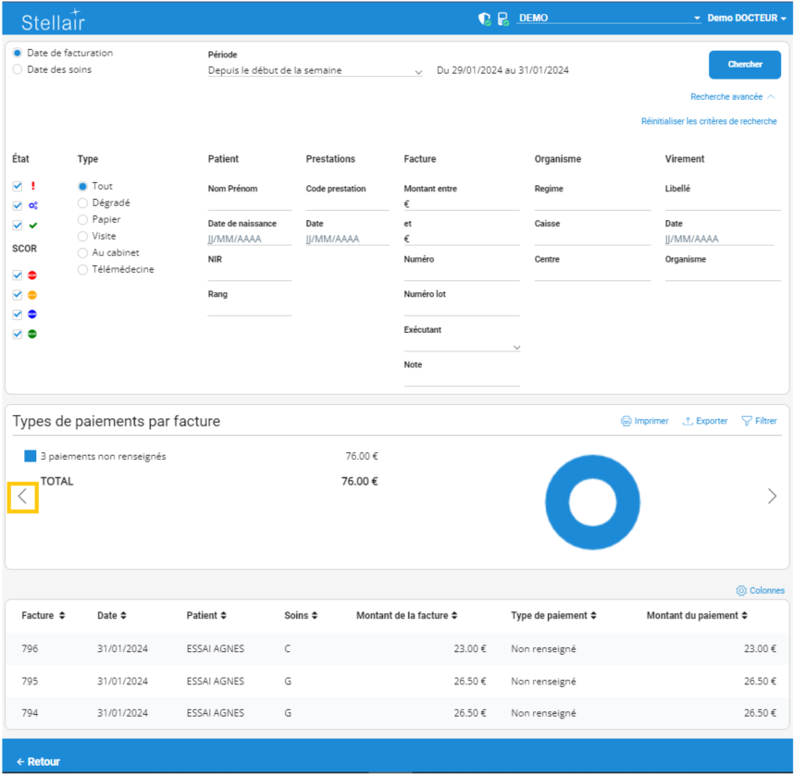This screenshot has height=775, width=794.
Task: Uncheck the green SCOR status checkbox
Action: (x=18, y=334)
